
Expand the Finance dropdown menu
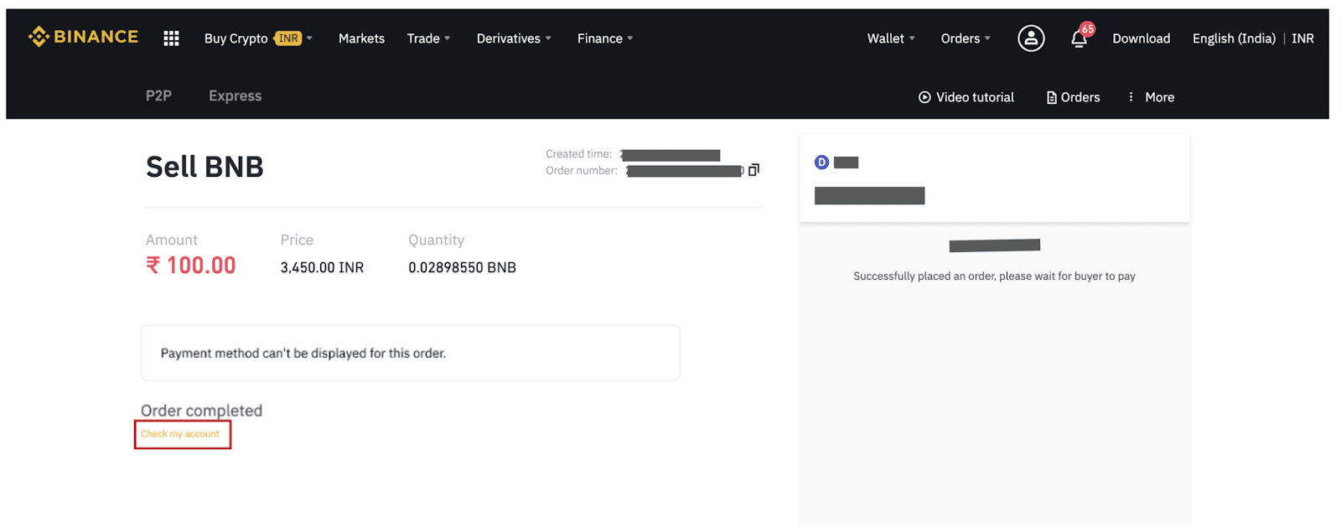[605, 39]
